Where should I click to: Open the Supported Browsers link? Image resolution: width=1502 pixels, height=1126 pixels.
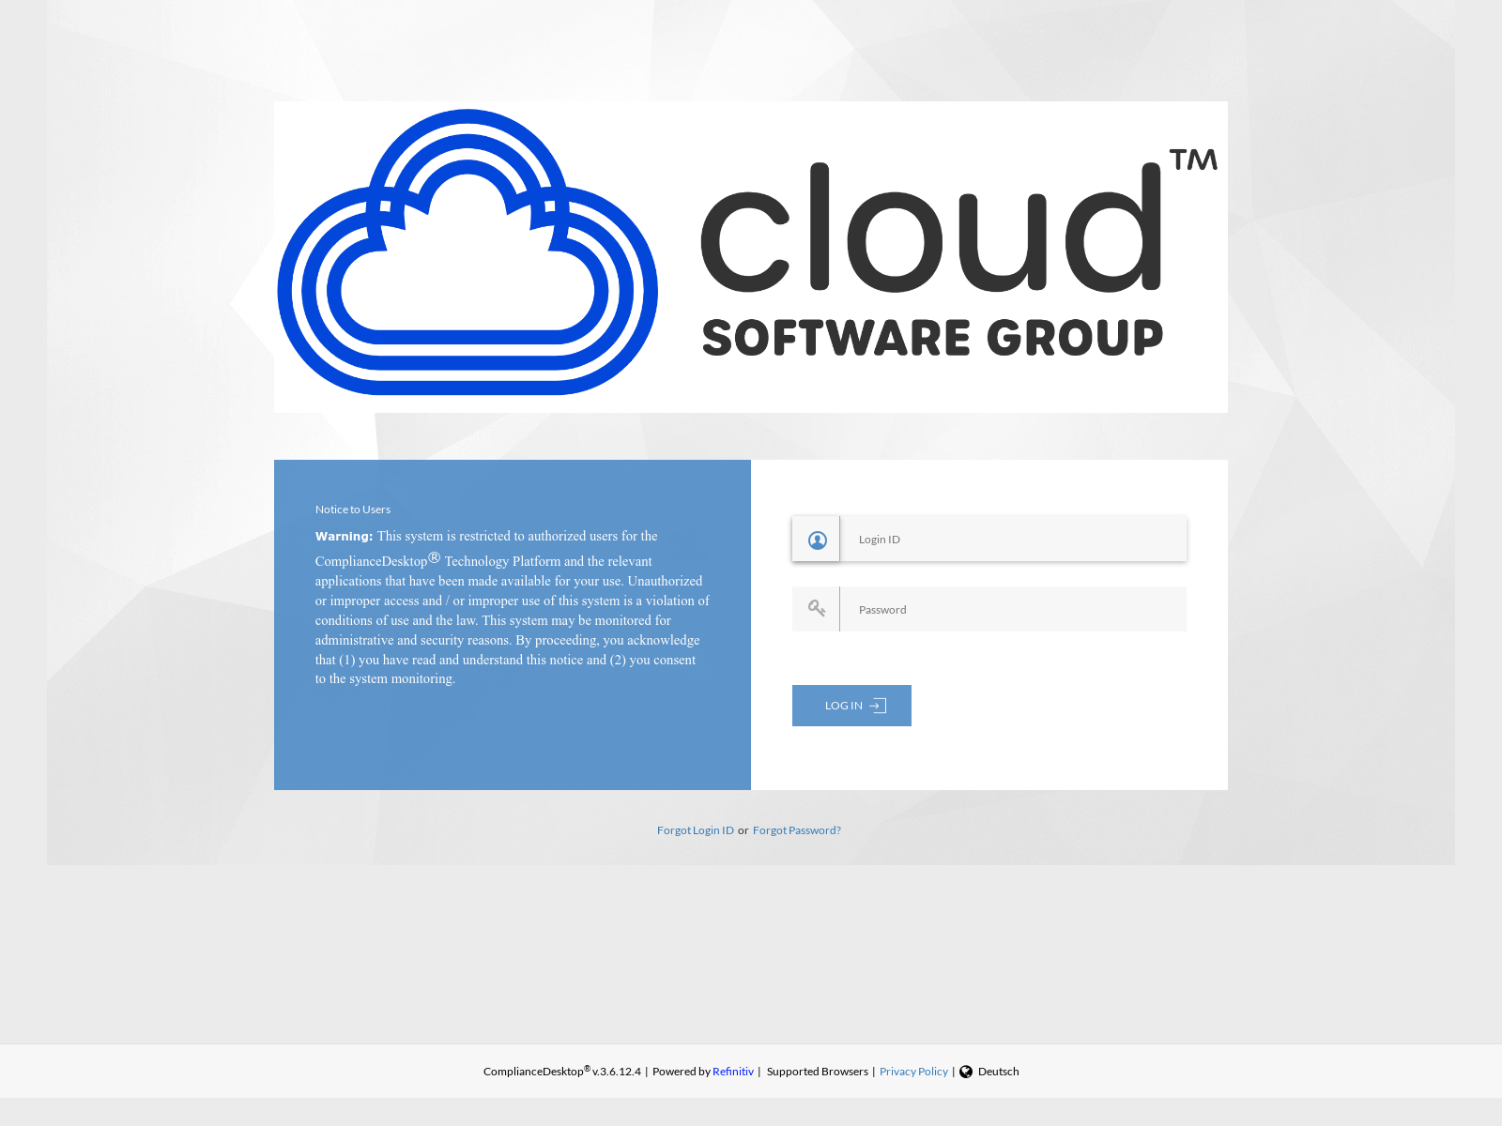tap(818, 1072)
